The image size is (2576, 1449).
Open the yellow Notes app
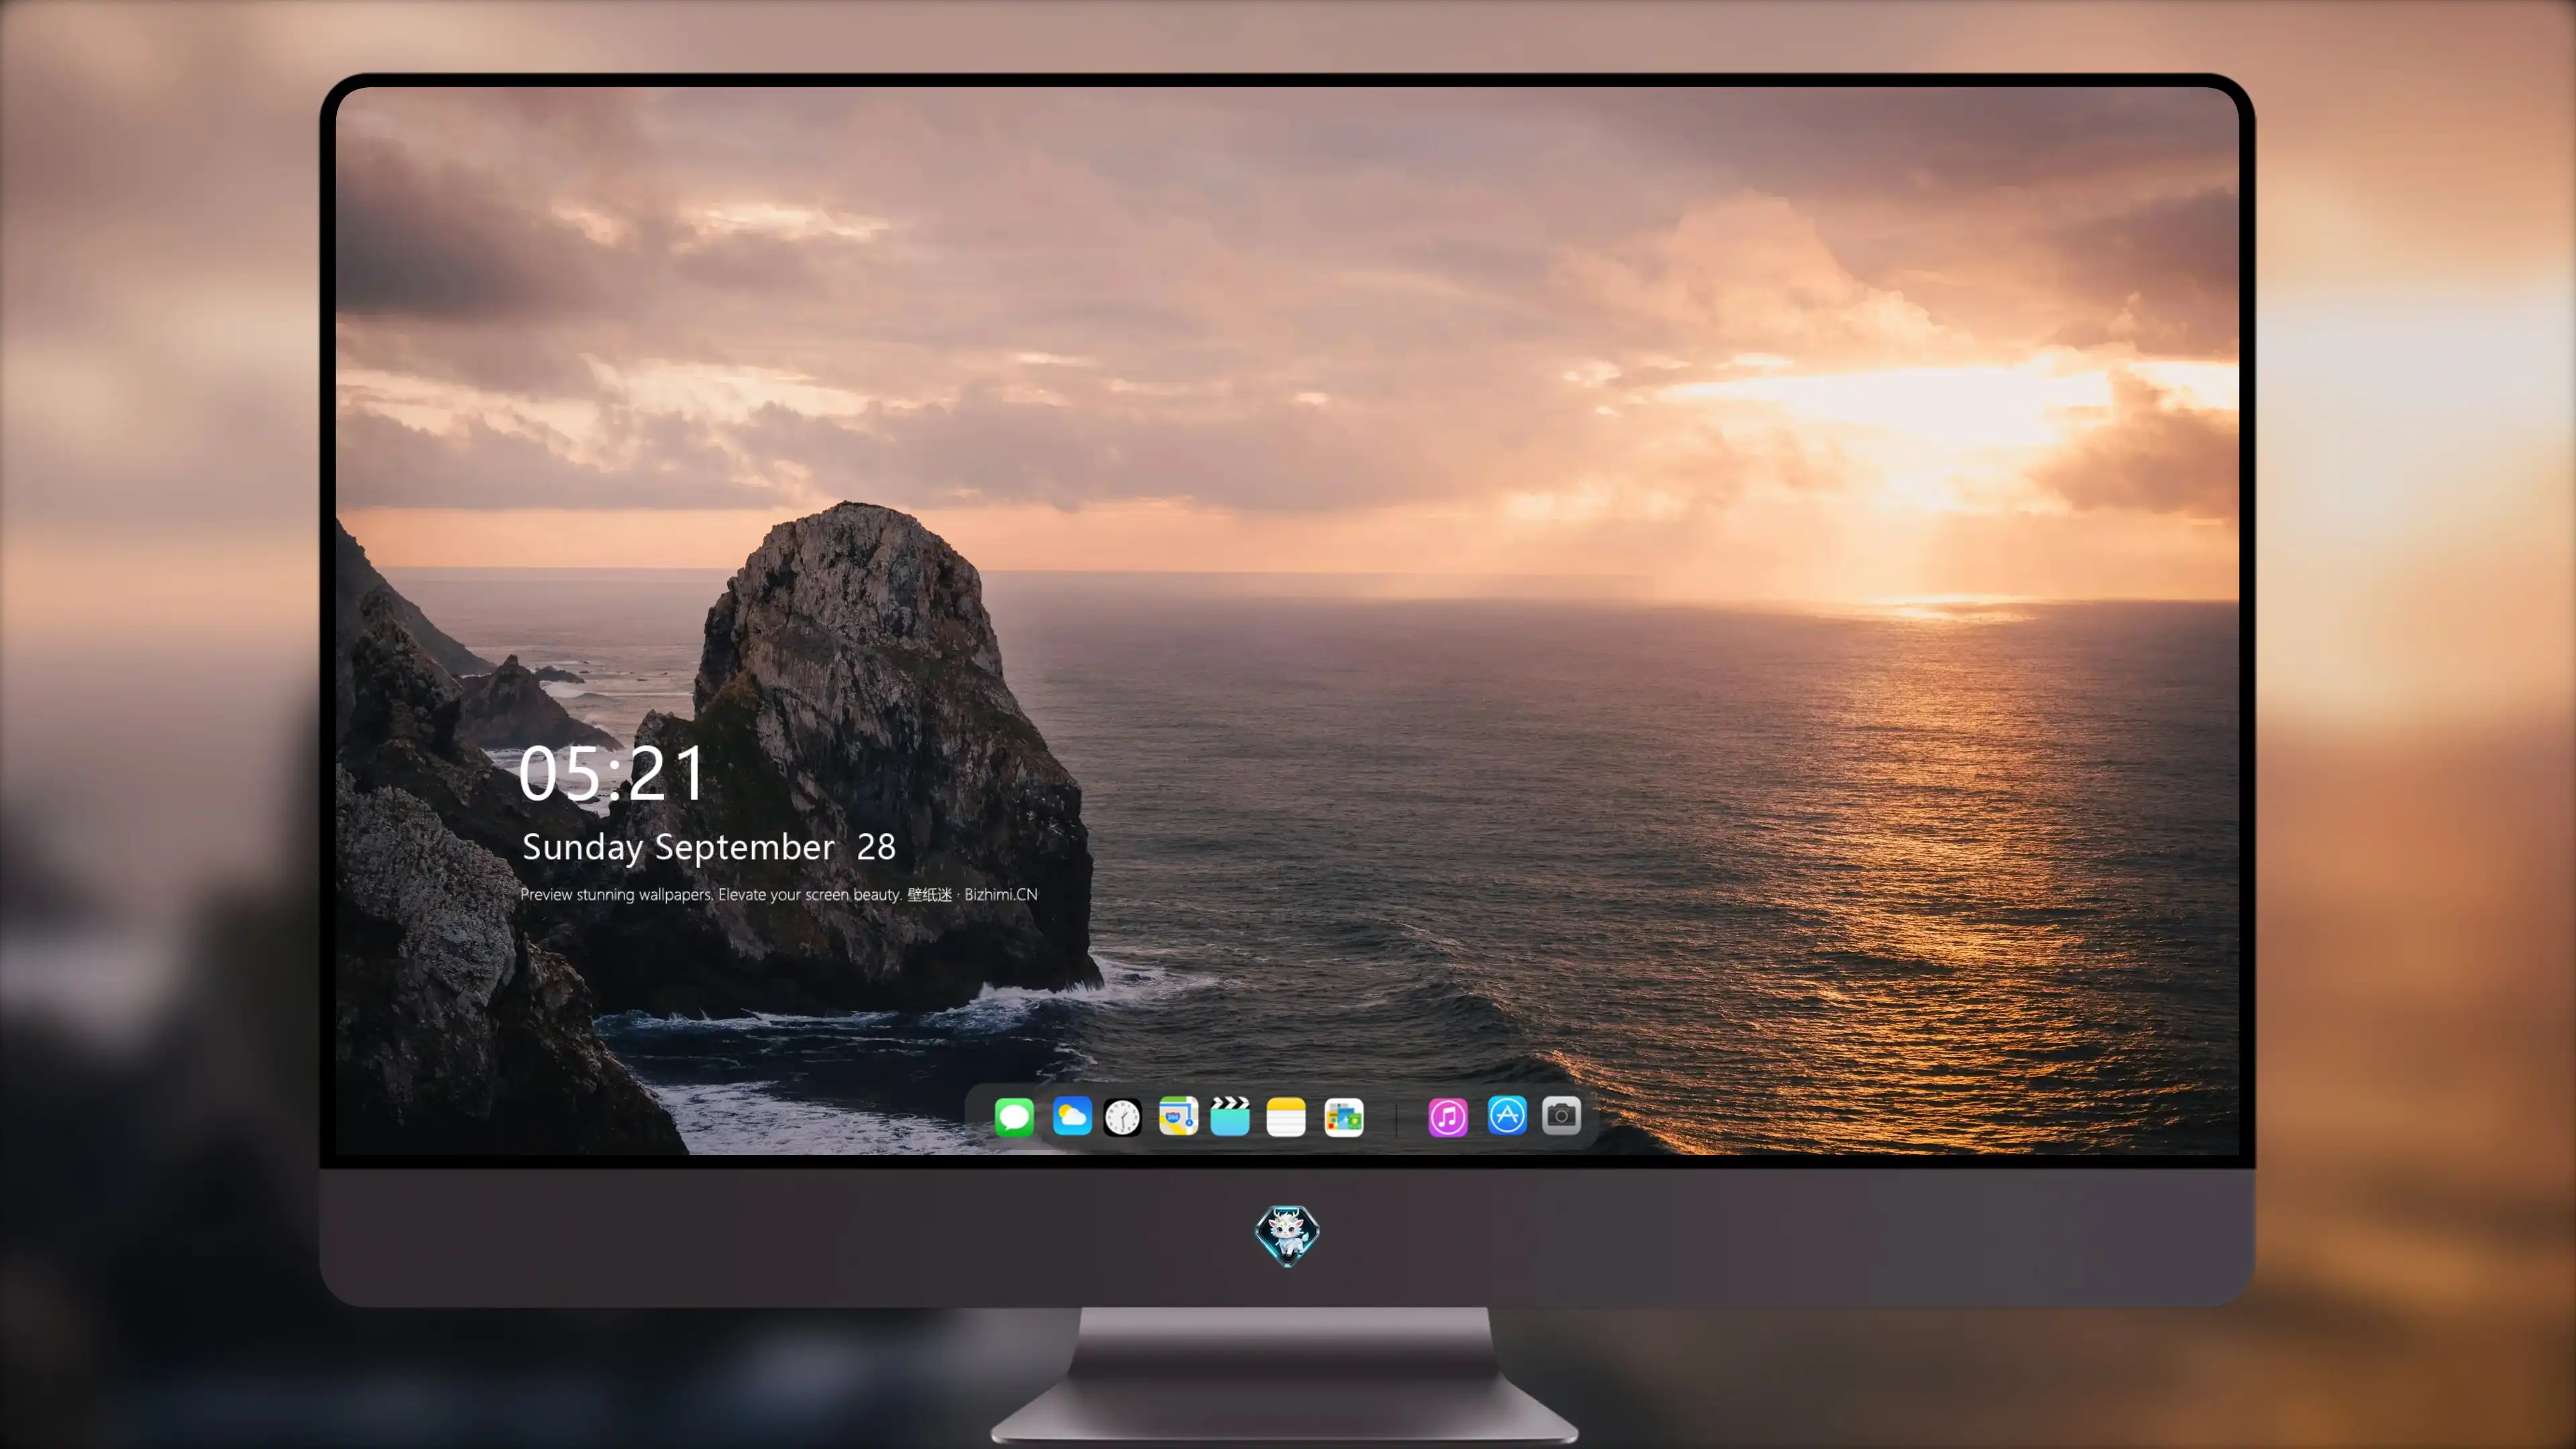click(1286, 1117)
